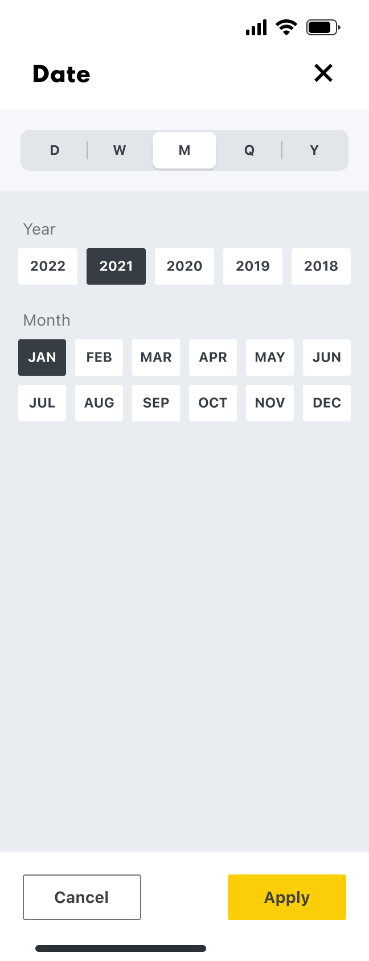Switch to the Q (quarter) tab

[x=249, y=150]
